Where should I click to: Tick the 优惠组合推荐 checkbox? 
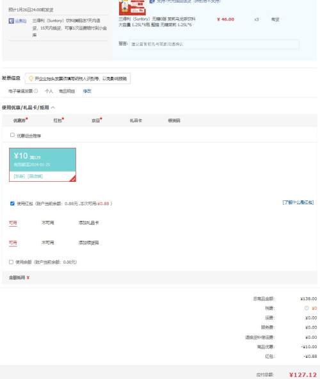tap(12, 135)
